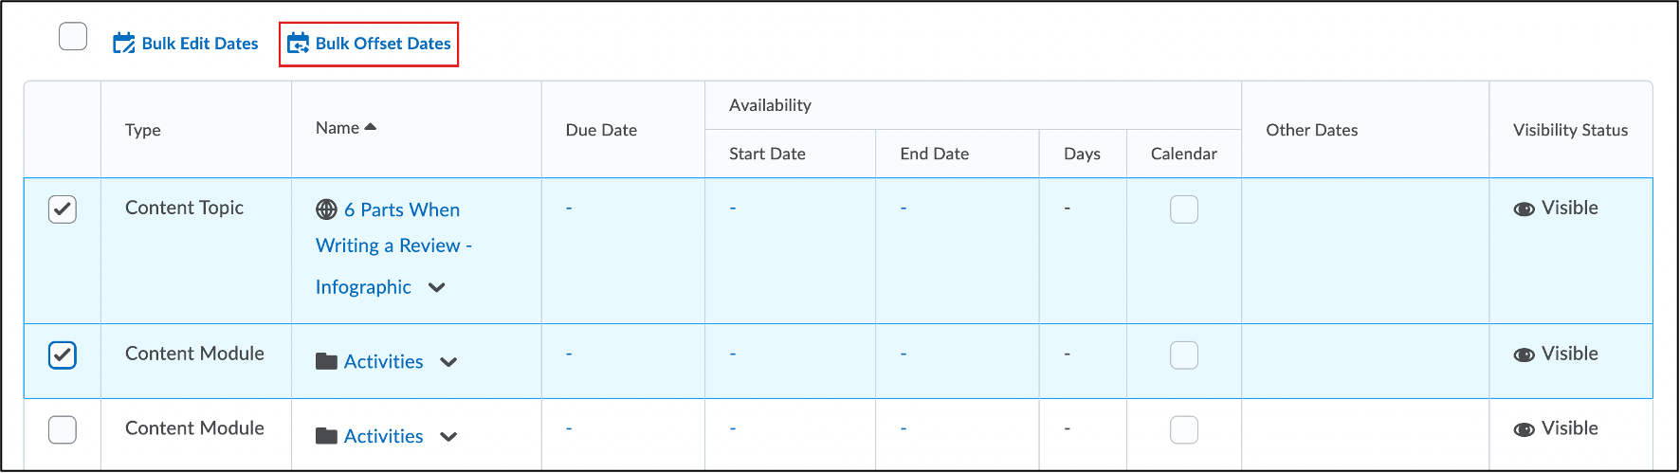This screenshot has height=473, width=1680.
Task: Click the eye icon in the last Content Module row
Action: [1524, 429]
